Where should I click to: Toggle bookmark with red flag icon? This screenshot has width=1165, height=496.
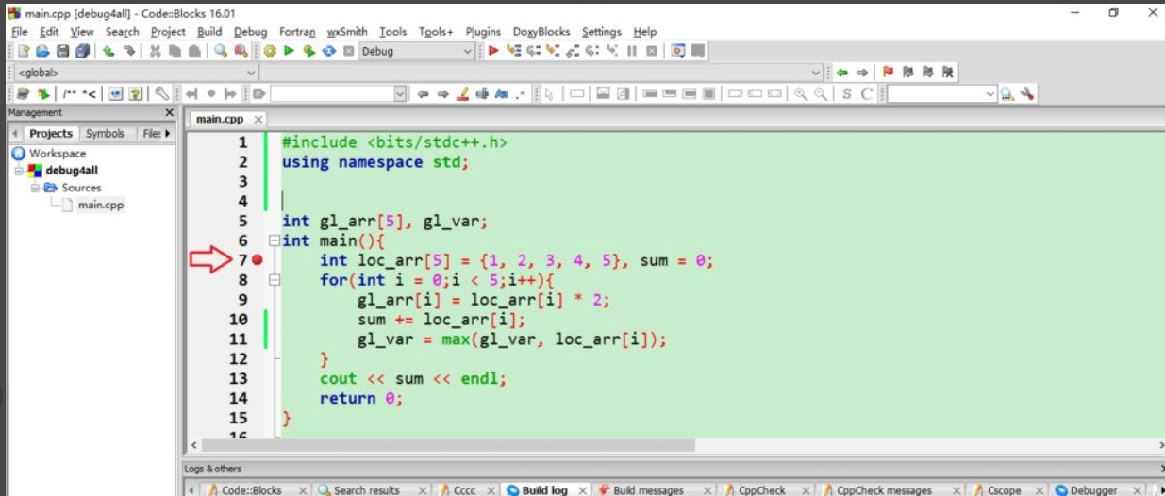[x=889, y=72]
